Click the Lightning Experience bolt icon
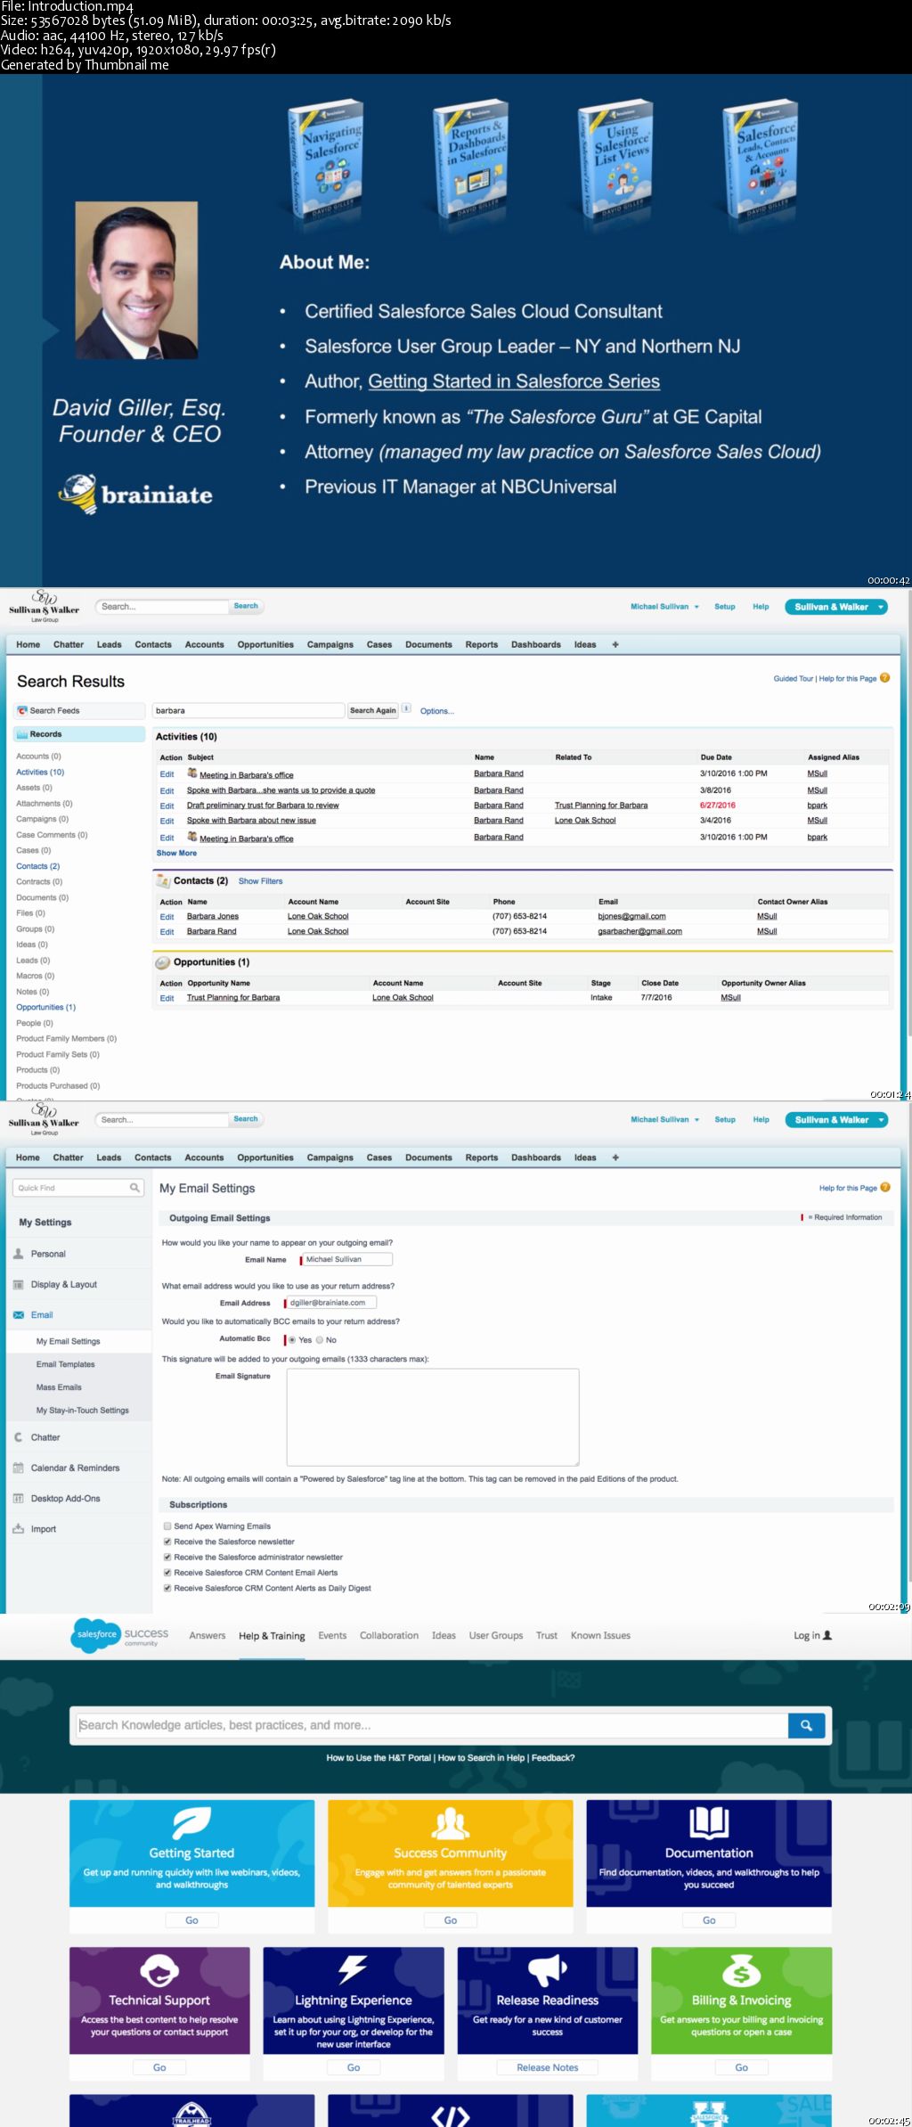The width and height of the screenshot is (912, 2127). click(354, 1970)
